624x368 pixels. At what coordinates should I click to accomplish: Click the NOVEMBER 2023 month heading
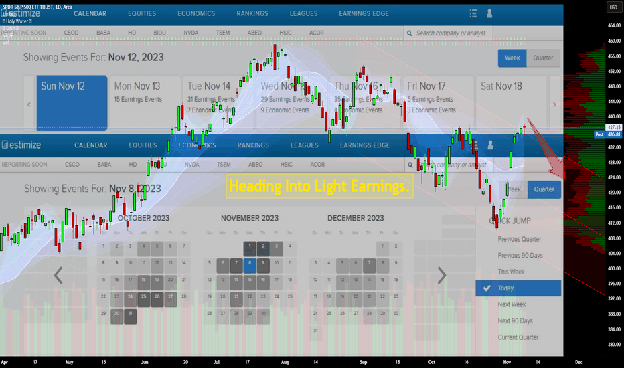(250, 218)
